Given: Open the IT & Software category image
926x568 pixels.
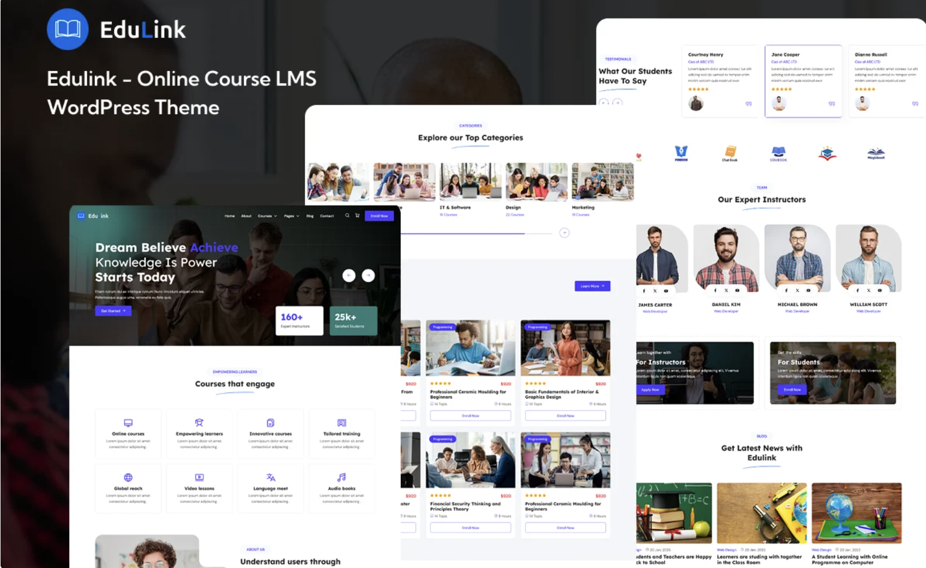Looking at the screenshot, I should coord(471,182).
